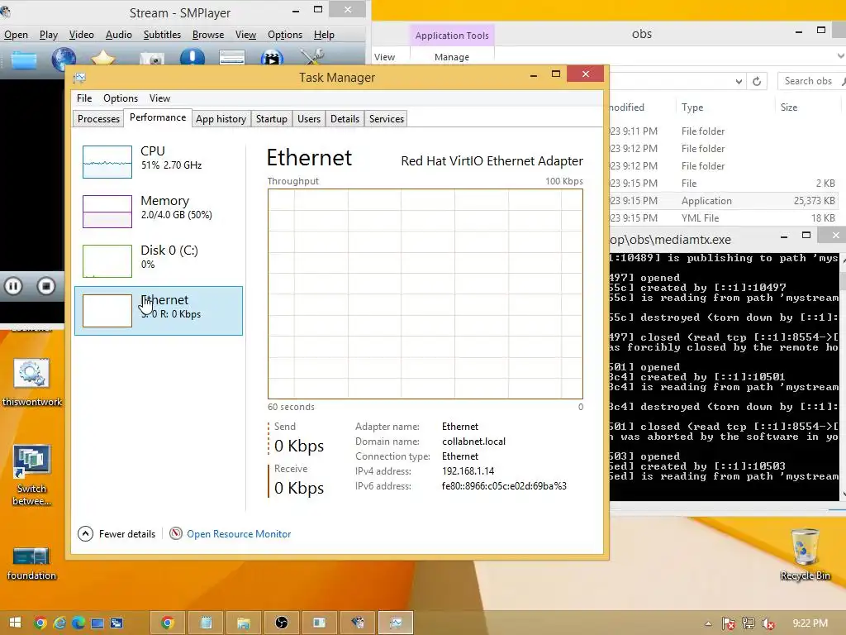The width and height of the screenshot is (846, 635).
Task: Show hidden system tray icons
Action: 708,623
